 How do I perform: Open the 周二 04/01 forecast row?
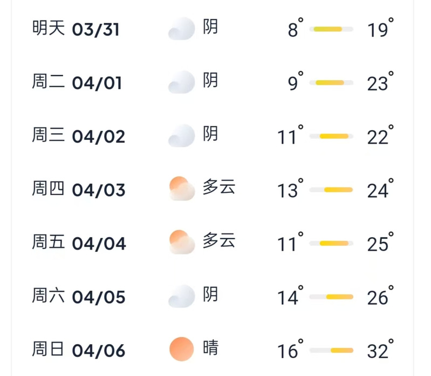pyautogui.click(x=213, y=82)
